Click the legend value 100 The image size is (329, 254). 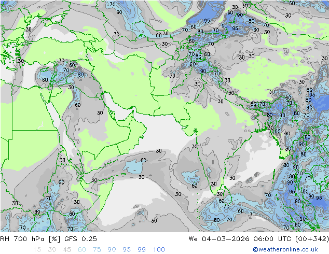[159, 249]
